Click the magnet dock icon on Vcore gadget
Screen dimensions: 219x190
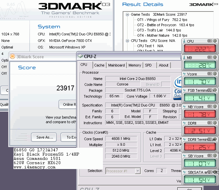[209, 74]
